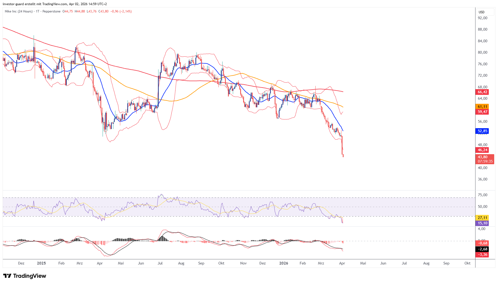Click the C43,80 close value in the legend
Image resolution: width=498 pixels, height=284 pixels.
tap(103, 11)
